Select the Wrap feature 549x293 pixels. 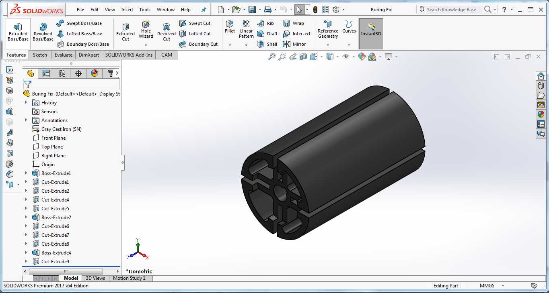[x=293, y=23]
